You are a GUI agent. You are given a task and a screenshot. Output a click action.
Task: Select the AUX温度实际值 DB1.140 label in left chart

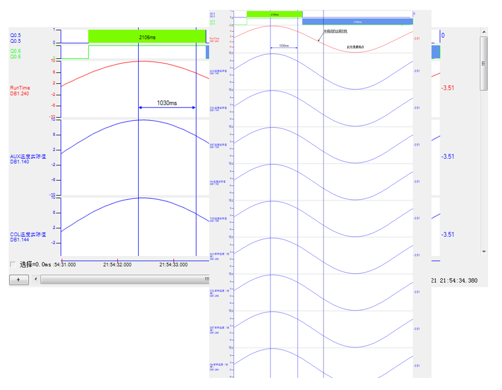tap(28, 159)
